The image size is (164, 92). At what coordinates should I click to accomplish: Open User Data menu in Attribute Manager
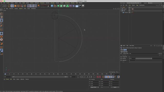click(131, 45)
